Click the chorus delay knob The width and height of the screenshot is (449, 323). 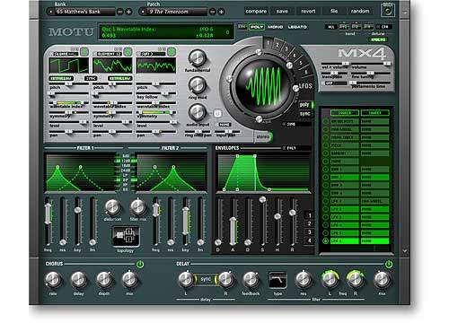pos(79,280)
